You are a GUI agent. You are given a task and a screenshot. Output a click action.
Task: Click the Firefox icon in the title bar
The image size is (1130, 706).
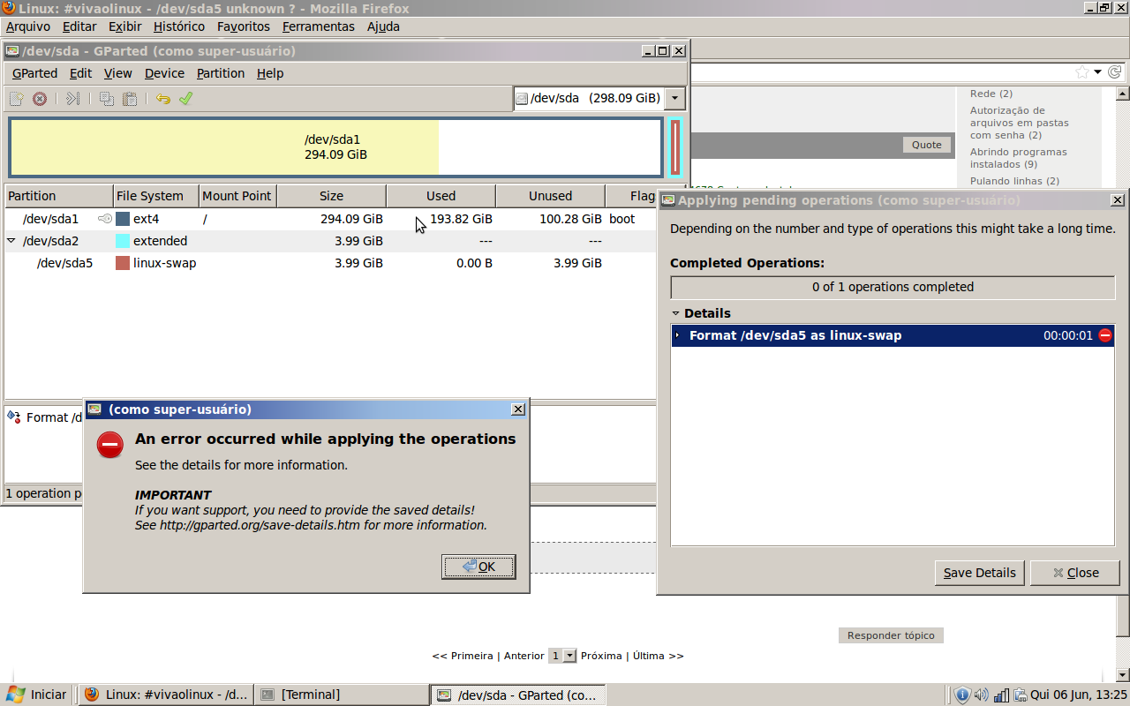coord(8,8)
